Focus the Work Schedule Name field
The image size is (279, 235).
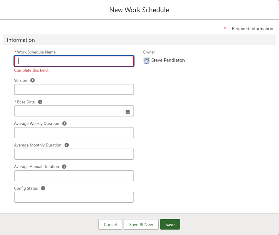pos(74,61)
